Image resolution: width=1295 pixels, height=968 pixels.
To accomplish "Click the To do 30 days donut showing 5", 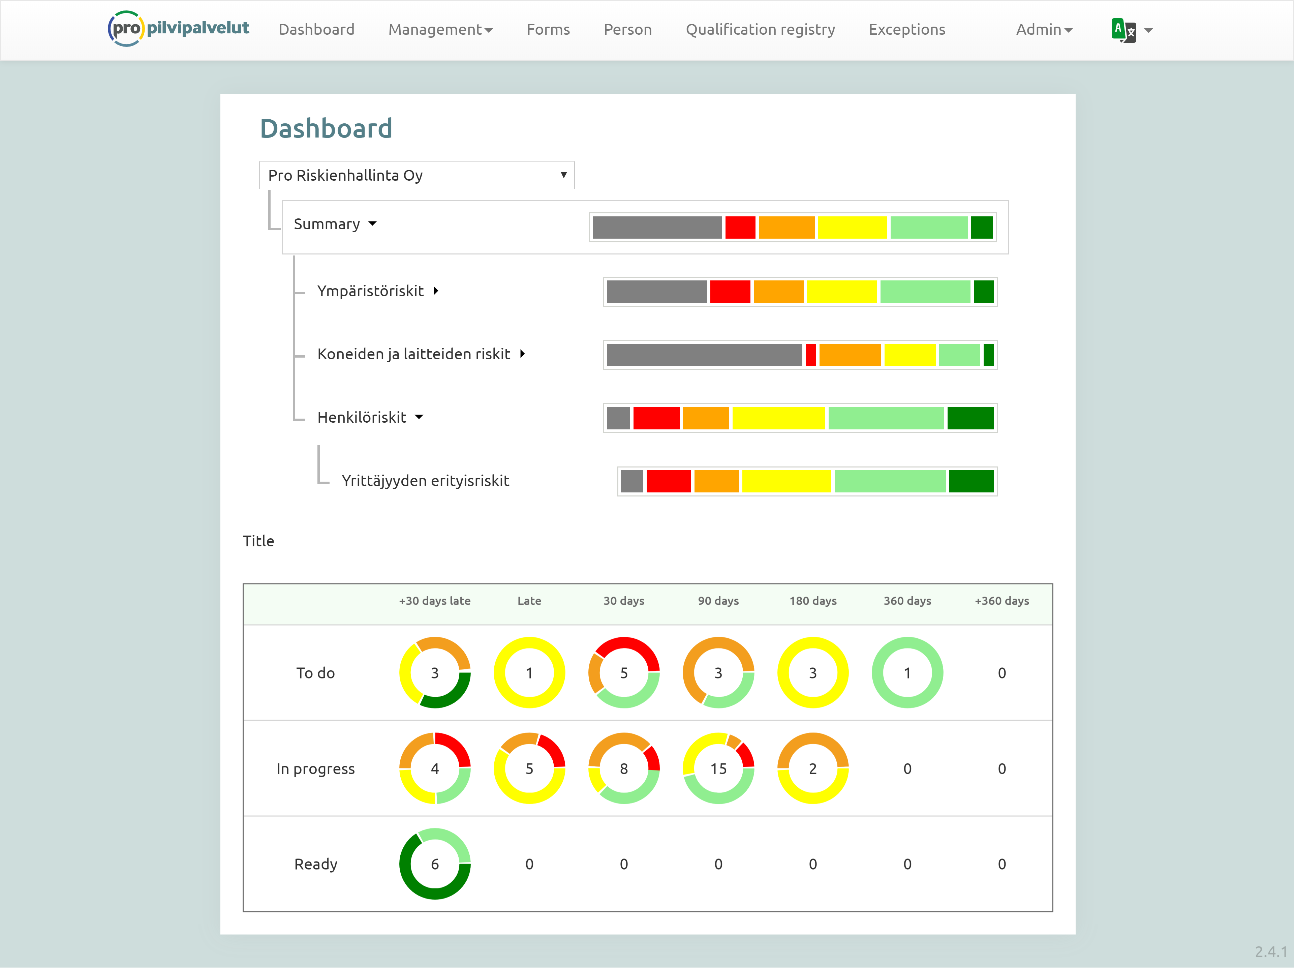I will coord(623,673).
